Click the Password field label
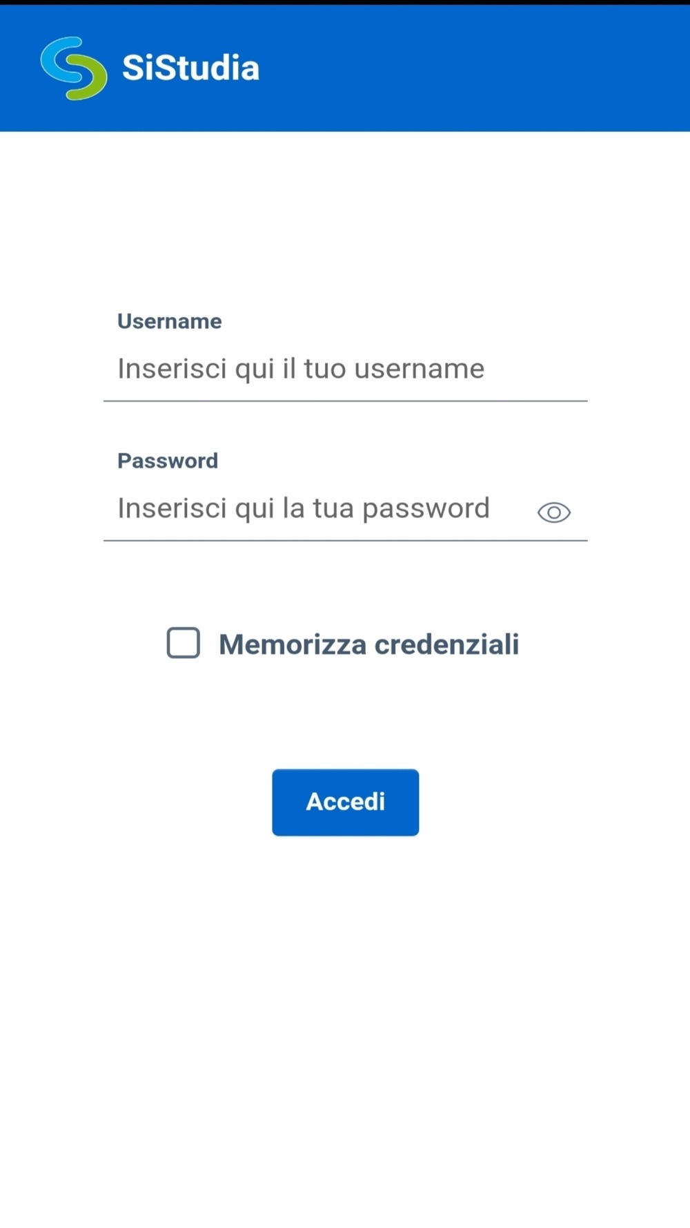This screenshot has width=690, height=1228. point(168,461)
